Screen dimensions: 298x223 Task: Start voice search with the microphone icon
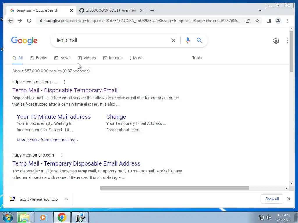coord(188,40)
